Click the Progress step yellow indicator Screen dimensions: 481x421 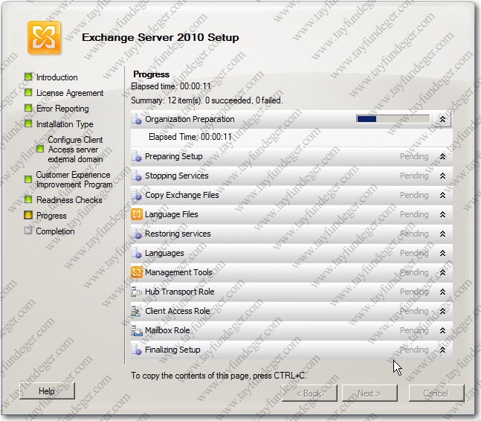[28, 215]
